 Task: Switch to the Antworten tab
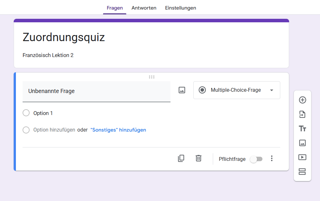pos(144,8)
